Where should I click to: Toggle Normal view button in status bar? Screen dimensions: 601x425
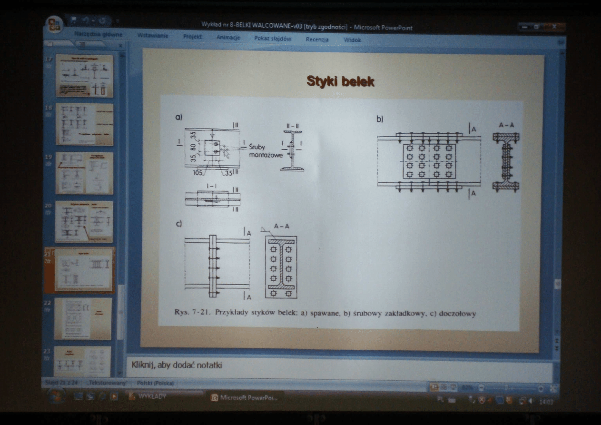coord(434,387)
